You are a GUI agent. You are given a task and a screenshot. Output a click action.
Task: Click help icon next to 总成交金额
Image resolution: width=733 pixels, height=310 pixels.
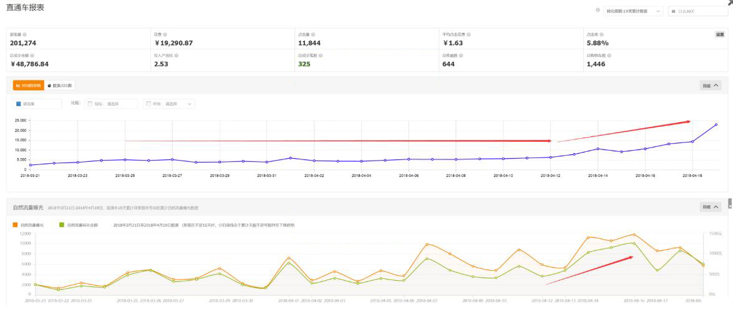[x=32, y=55]
